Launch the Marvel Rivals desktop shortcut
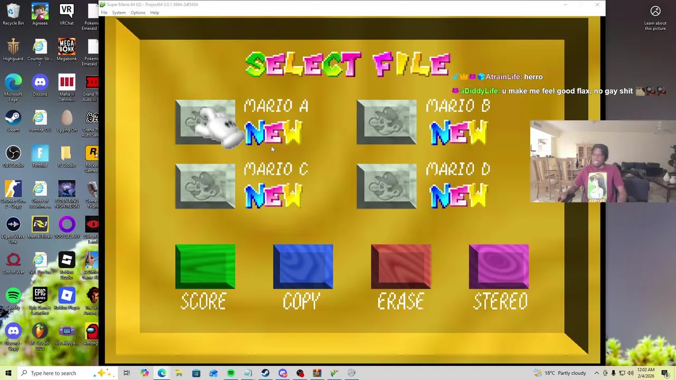676x380 pixels. [40, 227]
